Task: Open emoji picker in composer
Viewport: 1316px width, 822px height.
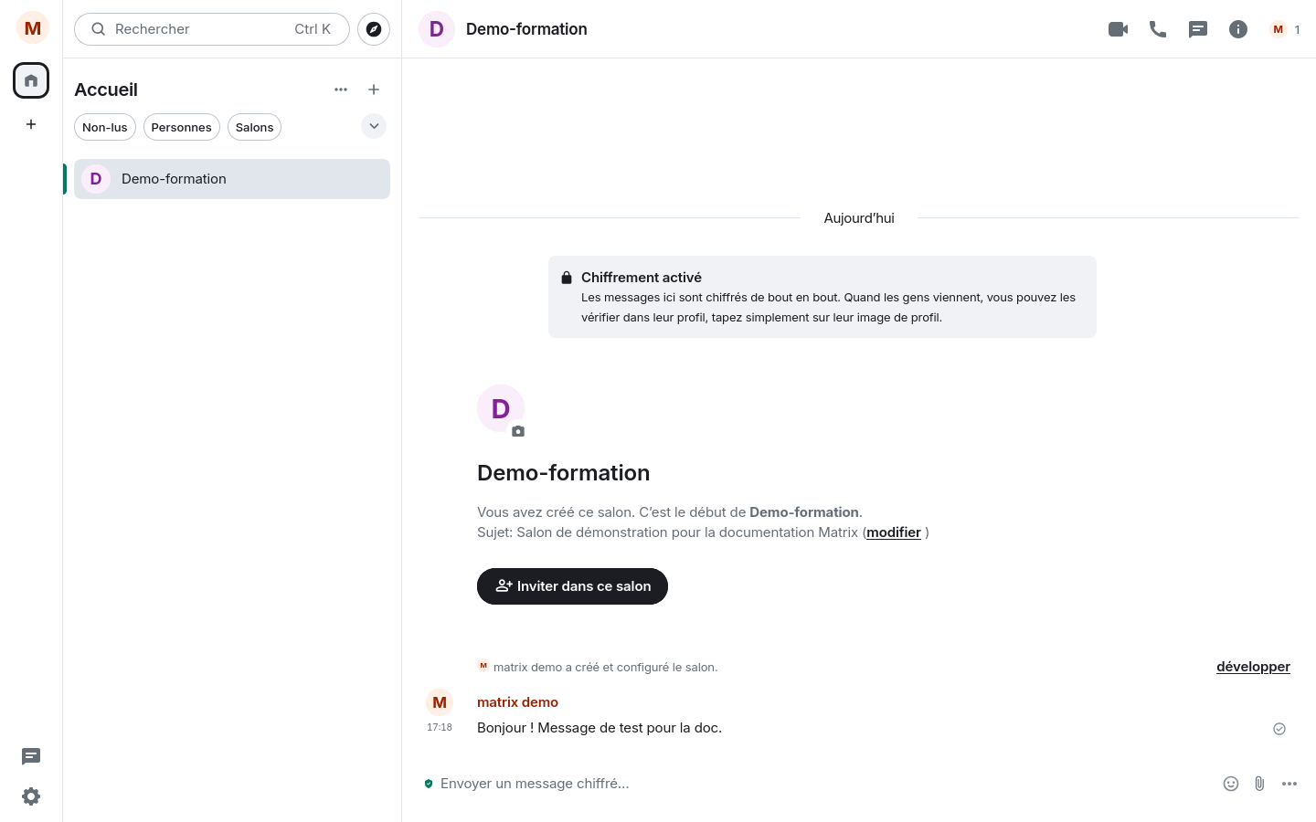Action: coord(1231,784)
